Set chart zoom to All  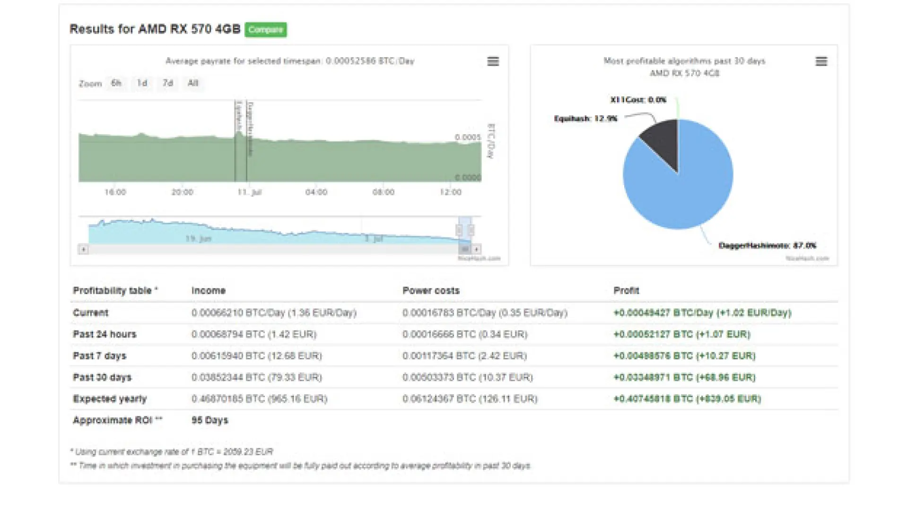tap(193, 83)
